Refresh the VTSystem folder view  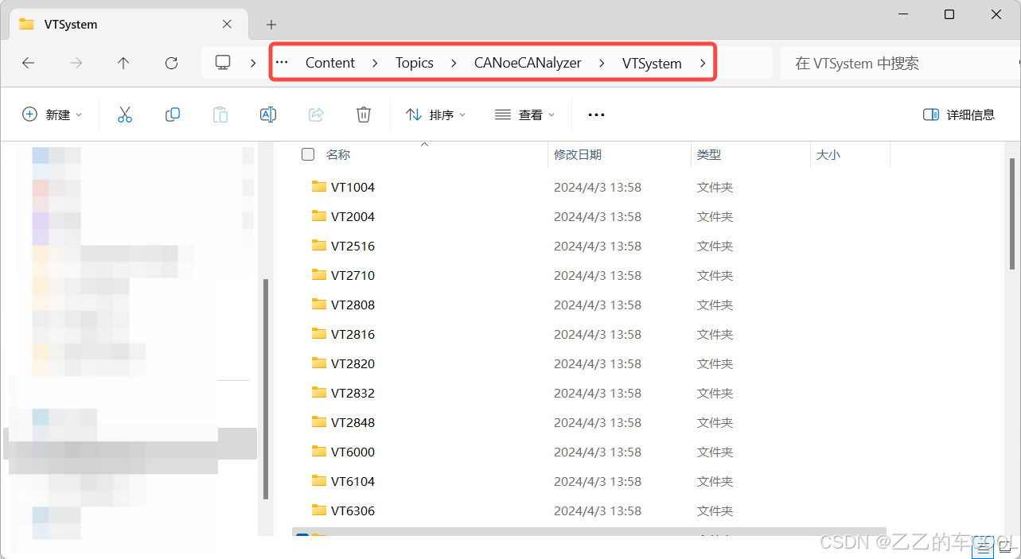click(x=171, y=63)
